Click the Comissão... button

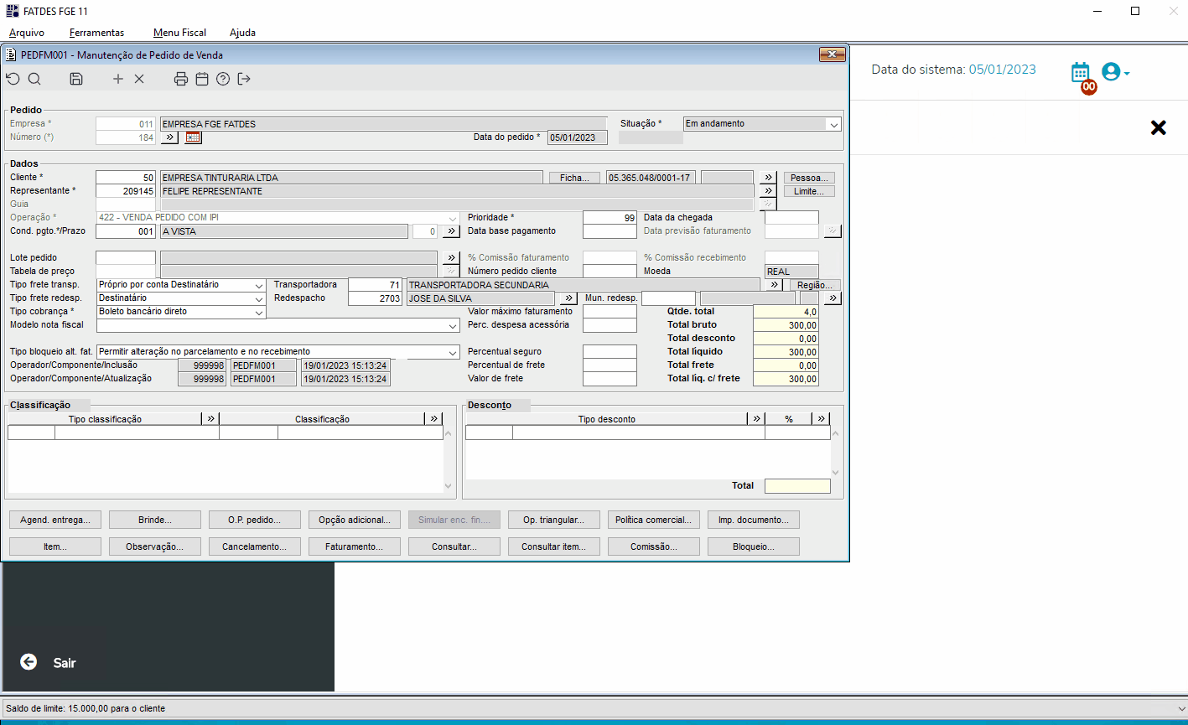pos(654,546)
